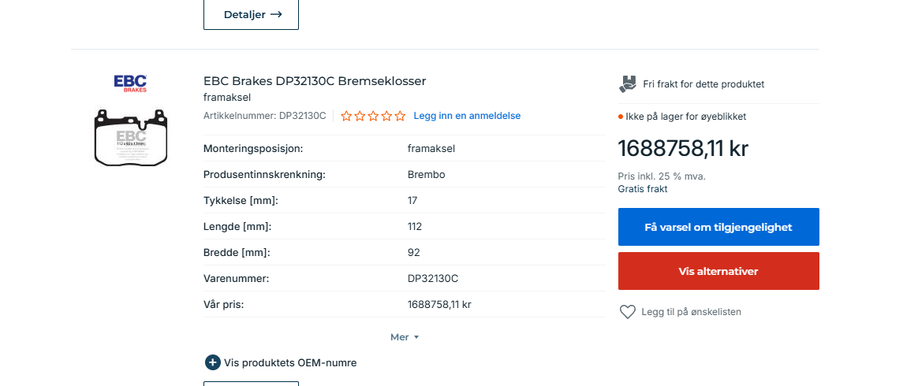
Task: Click the red Vis alternativer button
Action: pyautogui.click(x=718, y=271)
